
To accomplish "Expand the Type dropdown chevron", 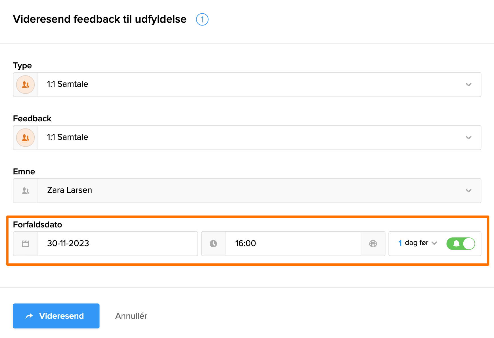I will click(x=468, y=84).
